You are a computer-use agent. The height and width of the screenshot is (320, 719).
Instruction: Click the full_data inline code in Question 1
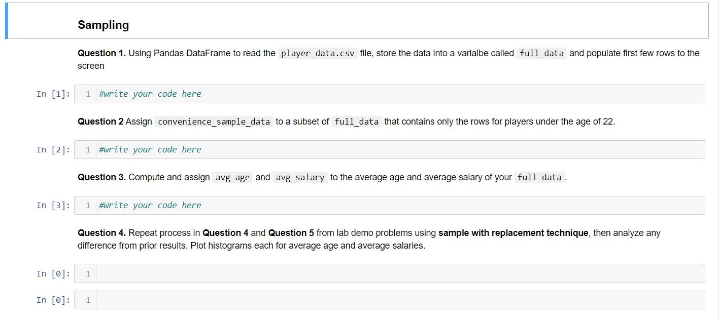542,53
